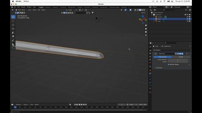Click the outliner search field
The image size is (202, 113).
pos(169,10)
